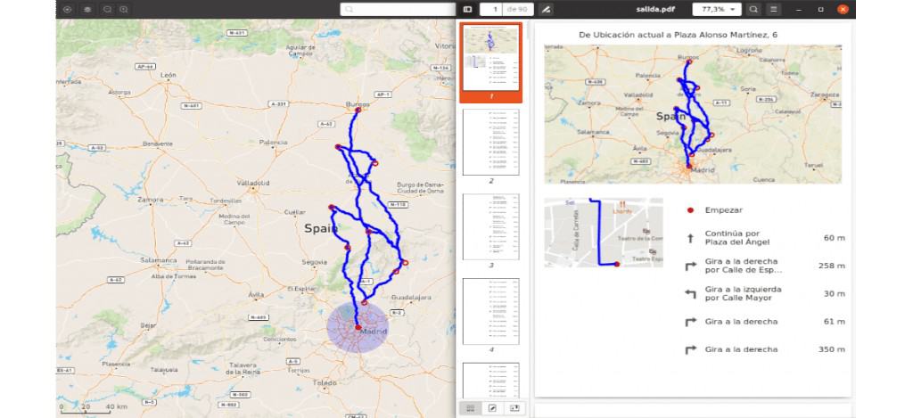
Task: Minimize the salida.pdf window
Action: (800, 9)
